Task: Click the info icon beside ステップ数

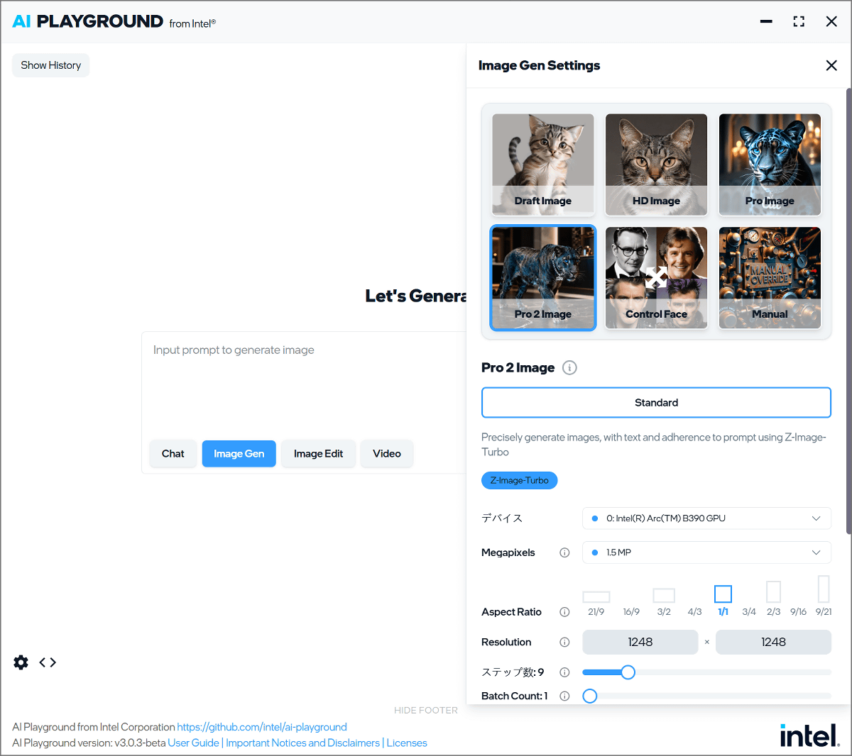Action: tap(564, 672)
